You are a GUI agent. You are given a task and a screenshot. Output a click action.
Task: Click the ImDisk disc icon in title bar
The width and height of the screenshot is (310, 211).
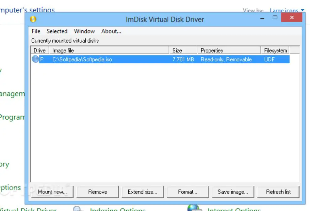pos(33,19)
